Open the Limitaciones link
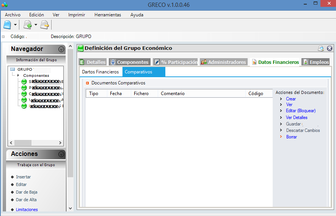Viewport: 336px width, 216px height. pos(27,210)
